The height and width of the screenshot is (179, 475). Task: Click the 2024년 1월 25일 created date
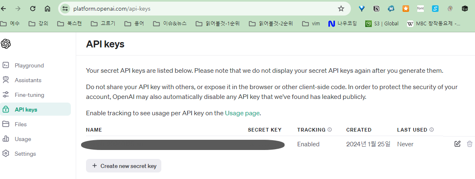pyautogui.click(x=369, y=144)
